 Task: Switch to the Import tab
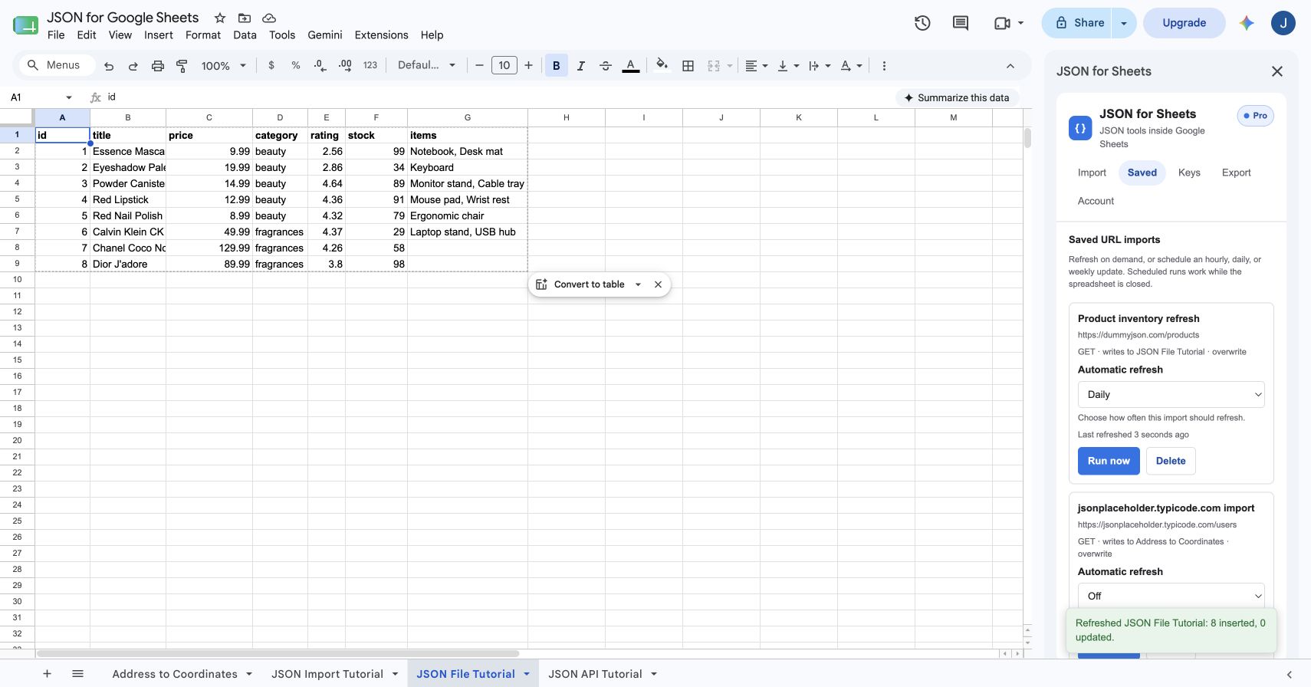[x=1092, y=173]
